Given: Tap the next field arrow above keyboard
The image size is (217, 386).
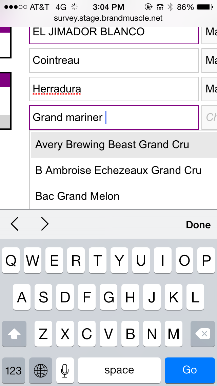Looking at the screenshot, I should (45, 224).
